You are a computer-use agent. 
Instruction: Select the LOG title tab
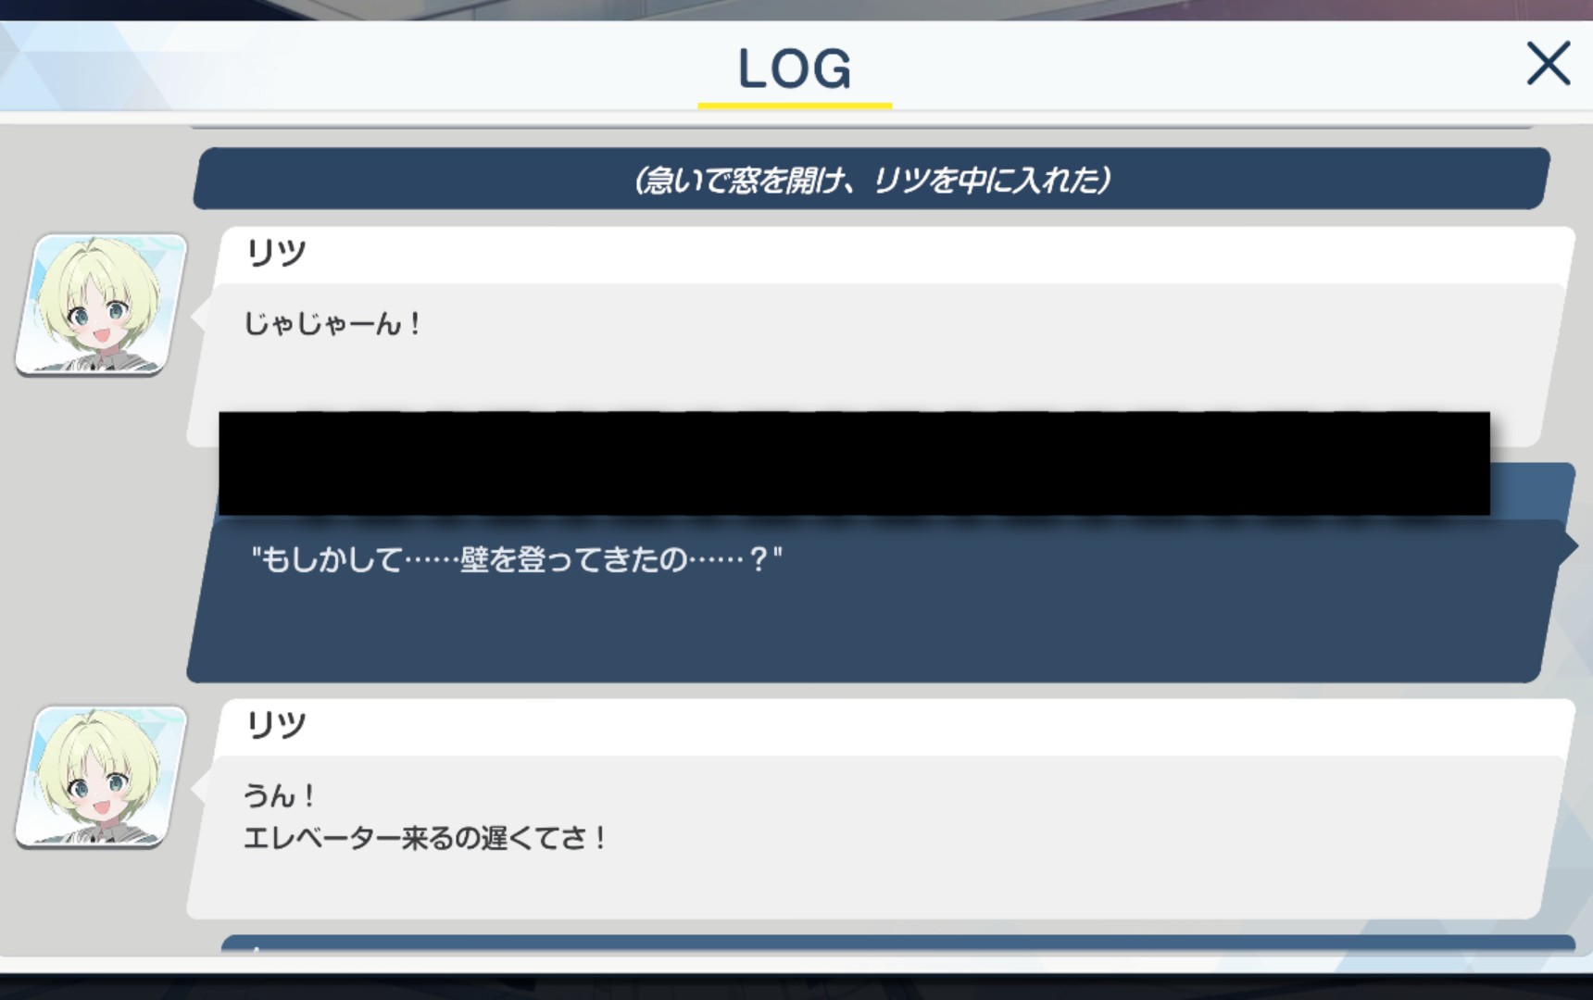click(x=795, y=69)
